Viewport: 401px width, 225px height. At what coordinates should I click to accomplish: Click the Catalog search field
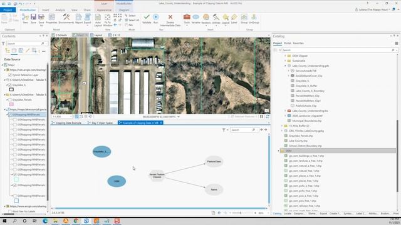click(338, 50)
